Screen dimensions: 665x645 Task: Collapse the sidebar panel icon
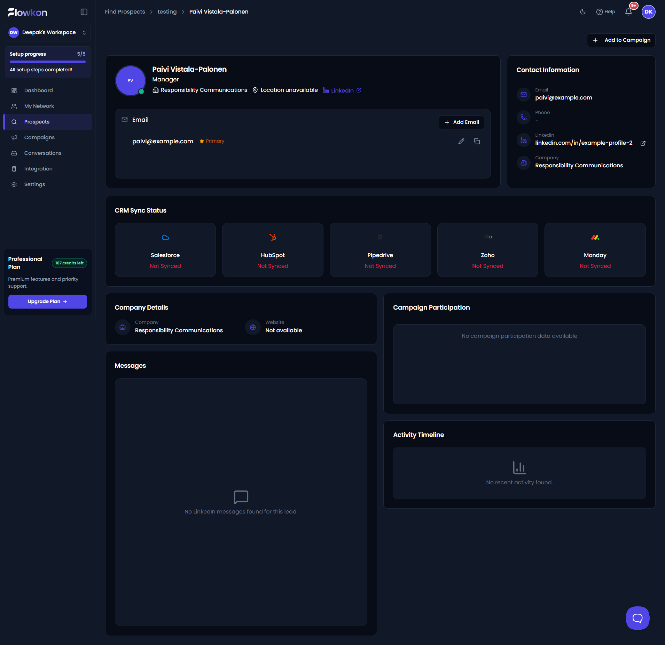tap(84, 12)
